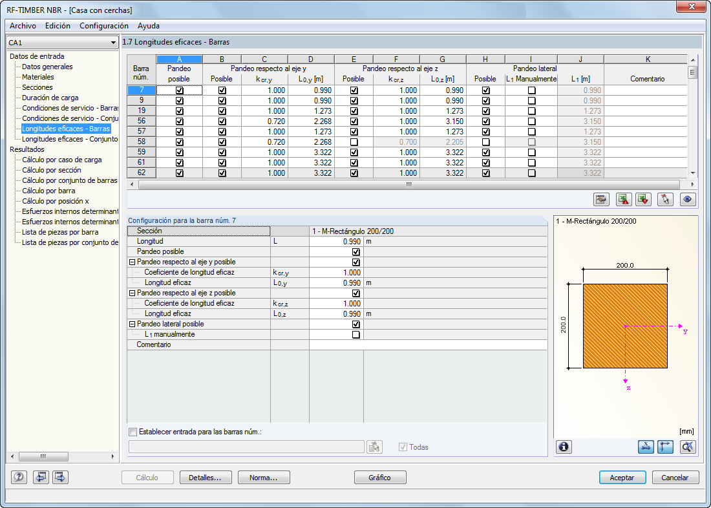Image resolution: width=711 pixels, height=508 pixels.
Task: Click the help icon at bottom left
Action: 19,477
